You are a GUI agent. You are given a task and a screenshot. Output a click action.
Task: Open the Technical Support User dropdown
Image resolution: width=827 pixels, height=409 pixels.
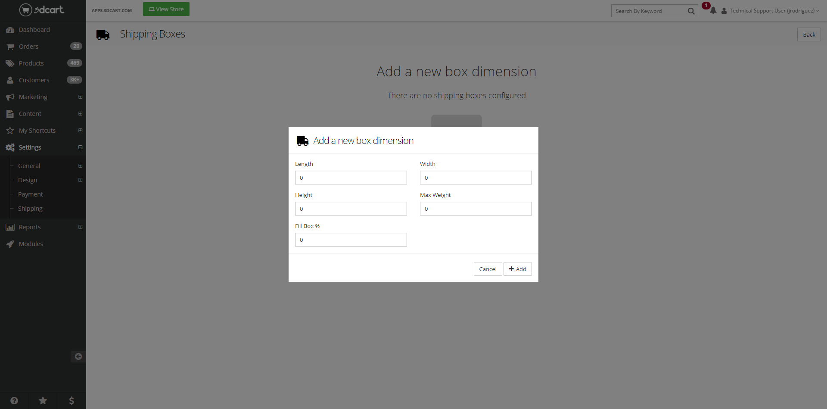coord(771,11)
